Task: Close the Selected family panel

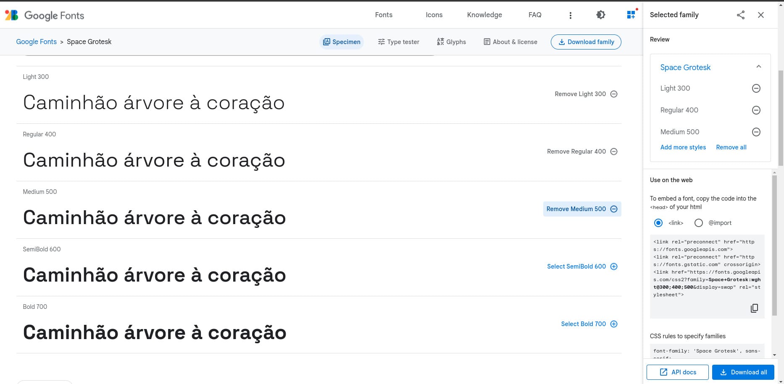Action: (x=761, y=15)
